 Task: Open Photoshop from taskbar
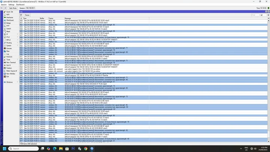tap(73, 149)
